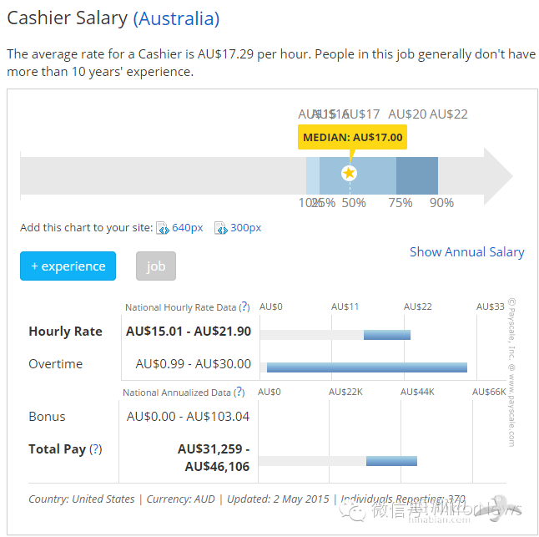Click the 'Bonus' row label
This screenshot has width=539, height=537.
click(x=47, y=417)
